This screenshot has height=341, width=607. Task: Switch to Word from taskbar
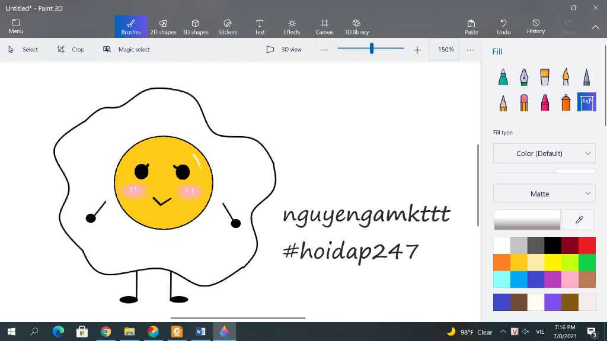tap(200, 332)
